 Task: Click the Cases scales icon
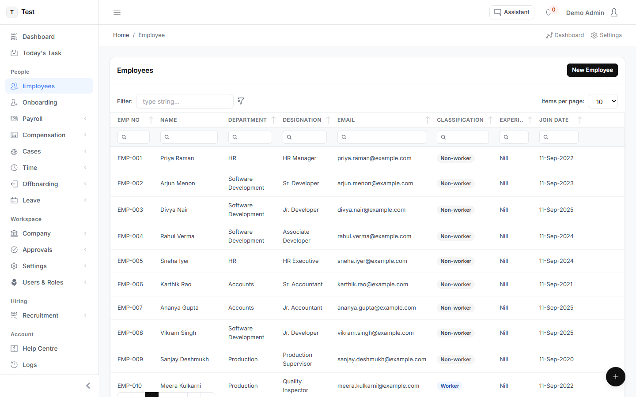tap(14, 151)
